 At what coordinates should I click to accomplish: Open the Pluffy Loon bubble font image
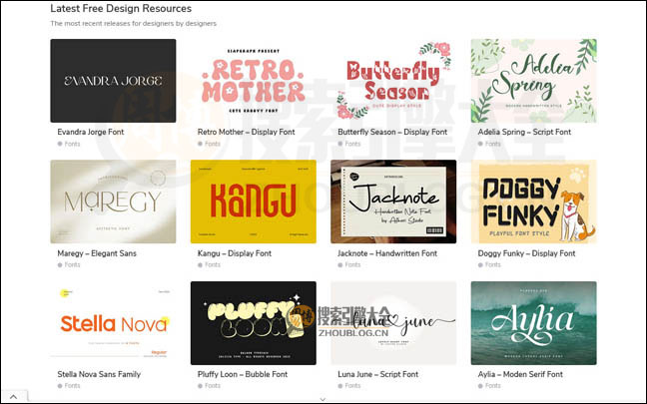(x=254, y=323)
